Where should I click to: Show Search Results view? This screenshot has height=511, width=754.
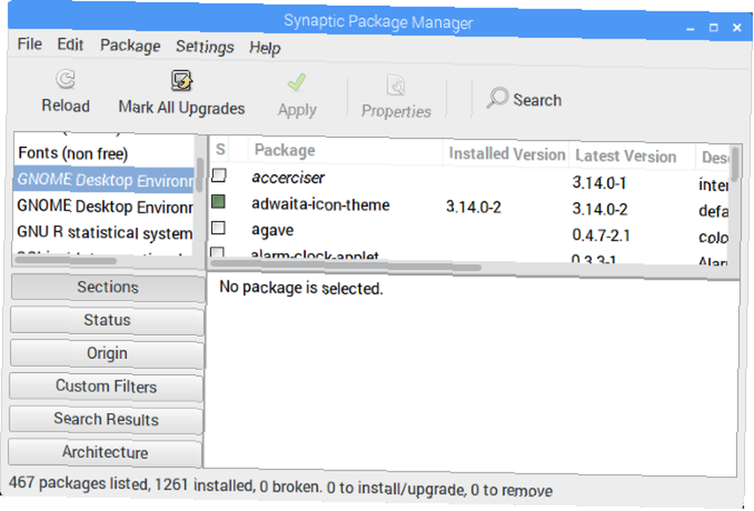(x=106, y=420)
